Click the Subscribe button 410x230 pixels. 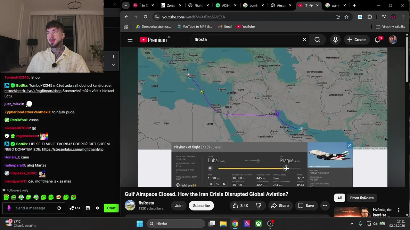coord(201,206)
